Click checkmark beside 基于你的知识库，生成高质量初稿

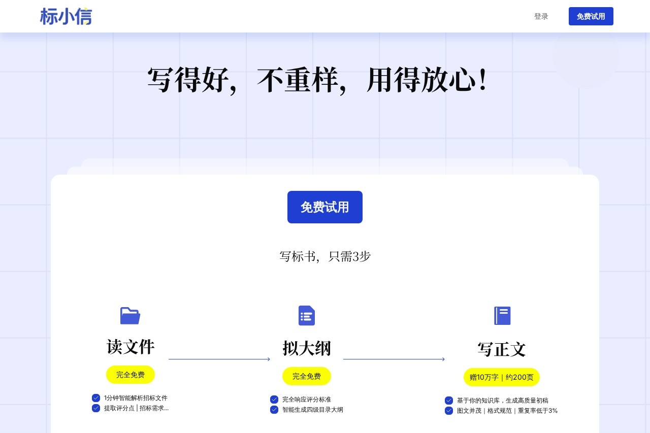click(x=449, y=401)
